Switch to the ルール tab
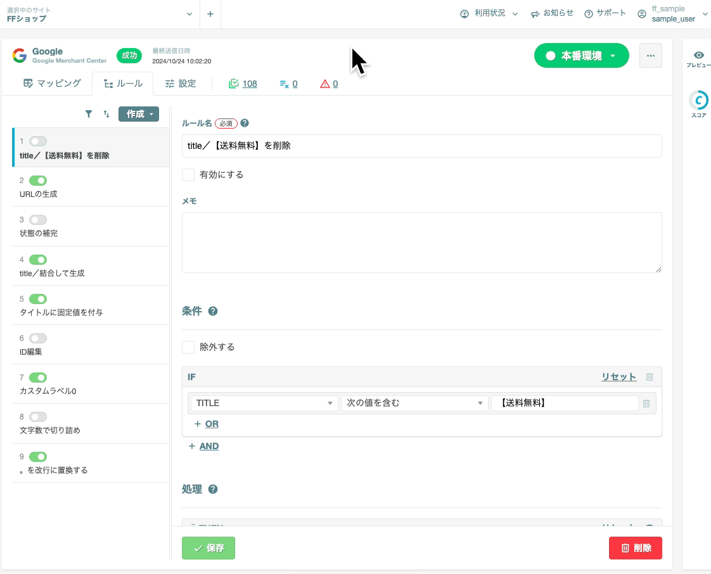 [123, 84]
